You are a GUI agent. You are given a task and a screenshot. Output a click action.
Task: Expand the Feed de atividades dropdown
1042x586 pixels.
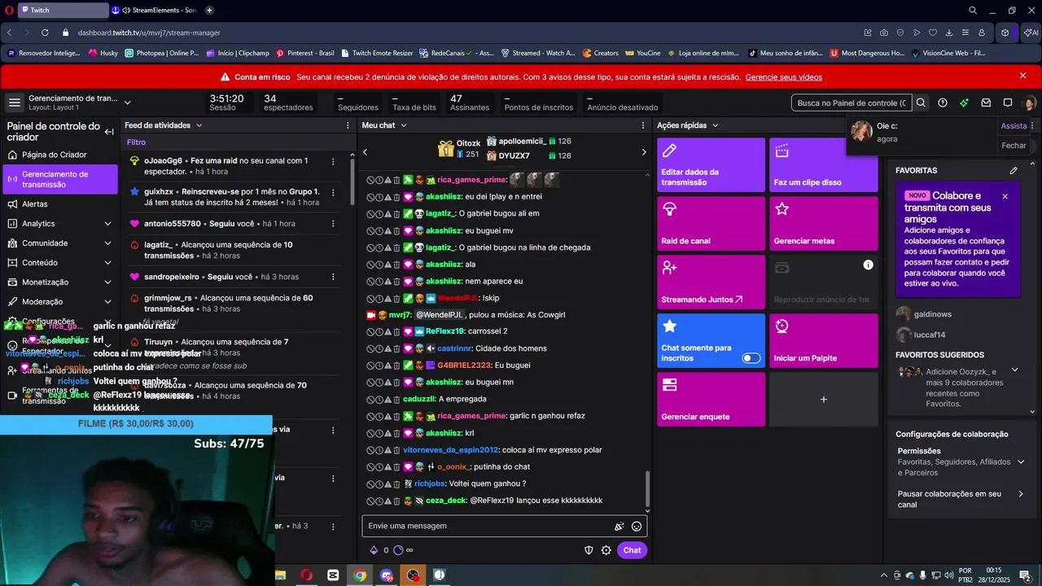coord(199,125)
